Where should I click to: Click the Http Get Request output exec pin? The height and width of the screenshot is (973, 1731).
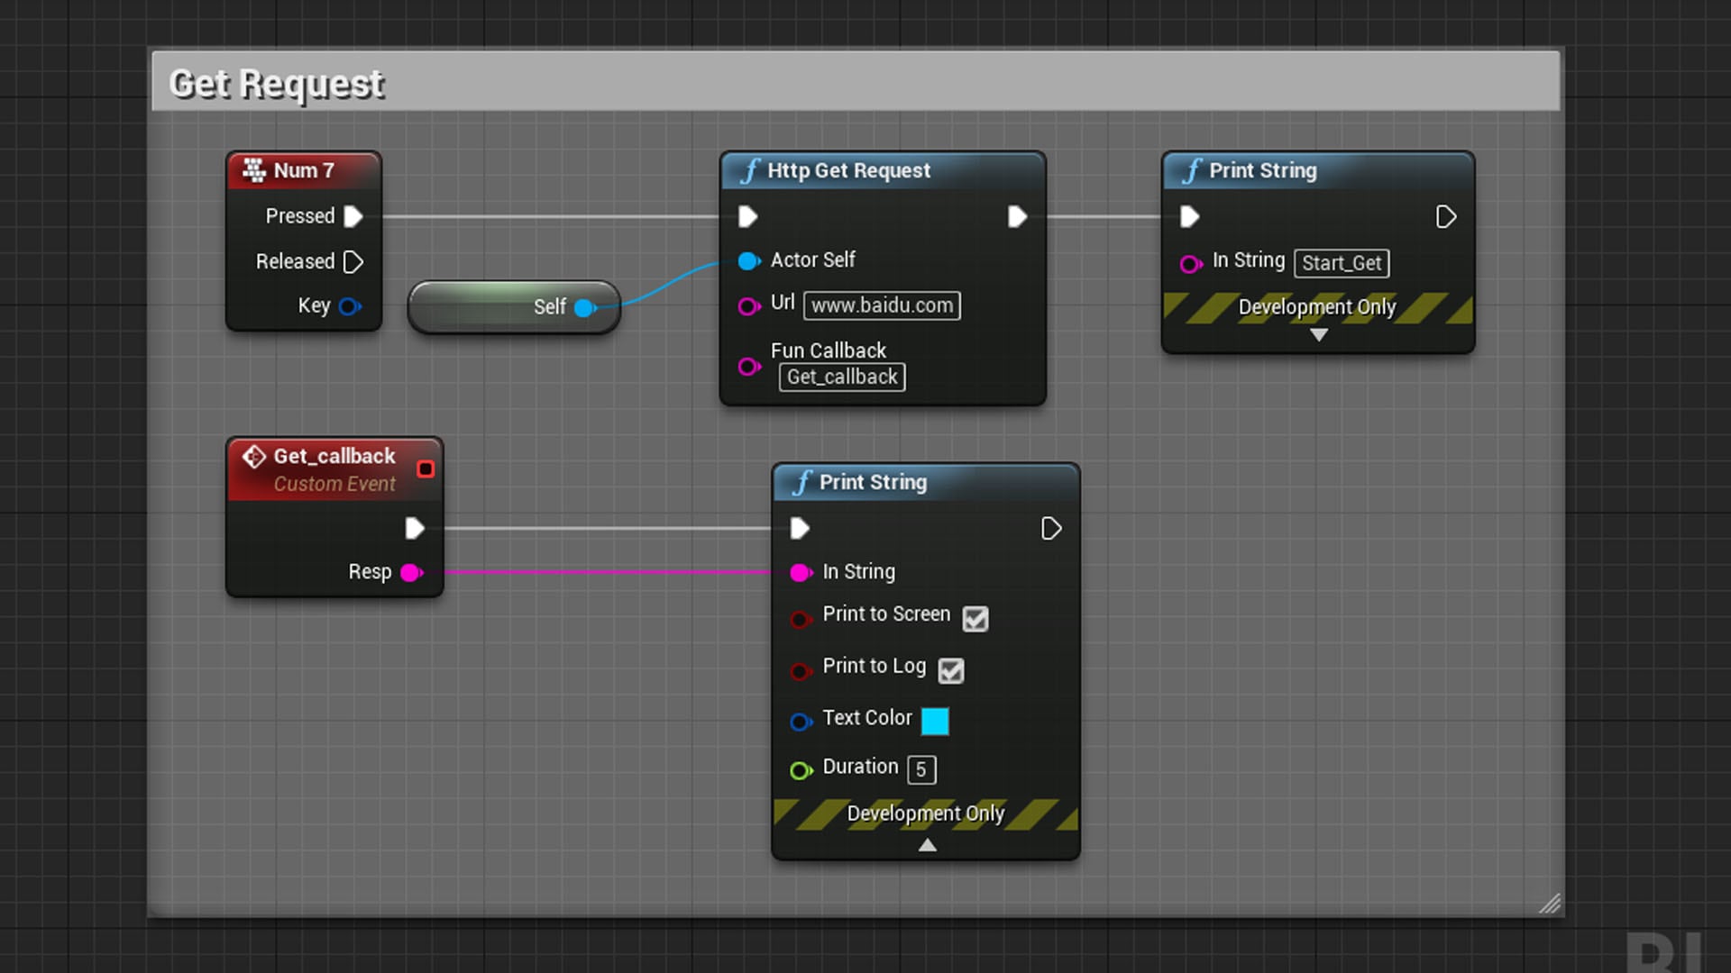tap(1017, 217)
